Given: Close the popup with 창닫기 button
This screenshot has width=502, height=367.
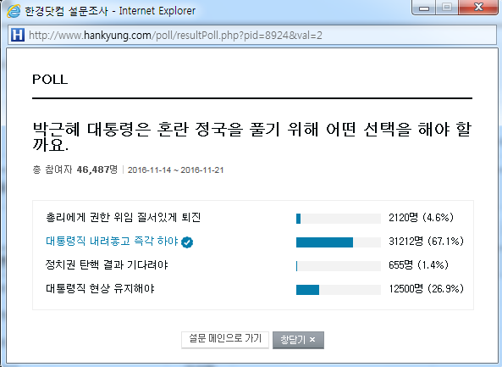Looking at the screenshot, I should pos(298,340).
